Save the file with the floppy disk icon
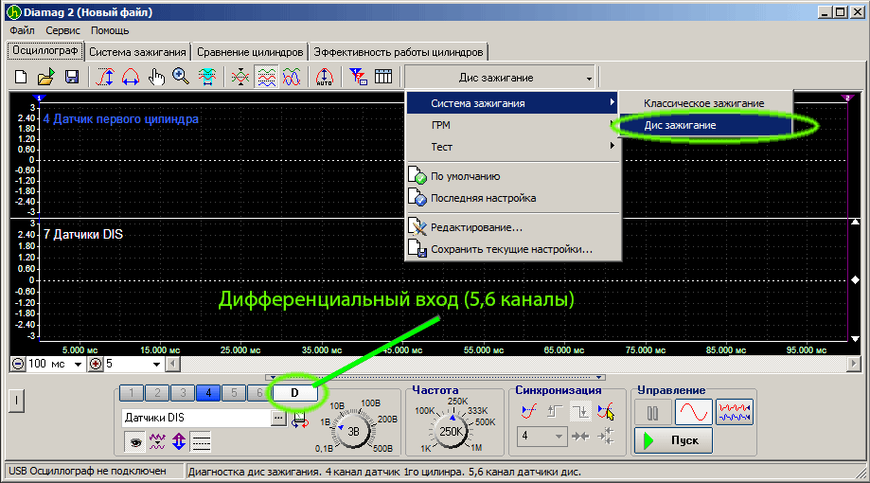The image size is (870, 483). (x=72, y=77)
